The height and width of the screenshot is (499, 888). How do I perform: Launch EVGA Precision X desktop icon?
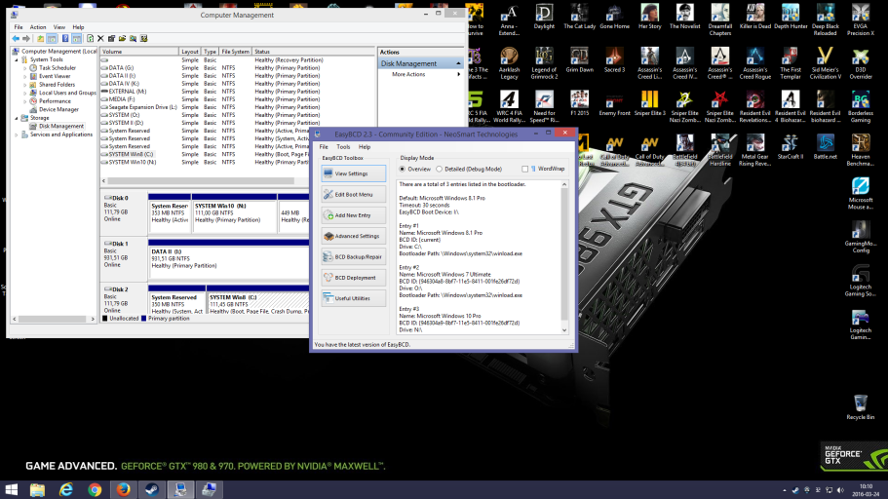[x=861, y=19]
